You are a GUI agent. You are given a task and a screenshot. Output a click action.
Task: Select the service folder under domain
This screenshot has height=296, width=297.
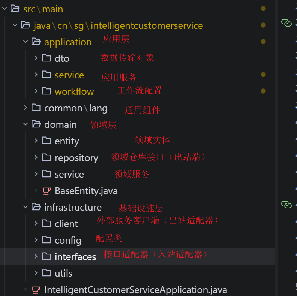tap(69, 174)
